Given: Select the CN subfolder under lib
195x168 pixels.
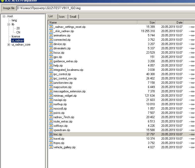Looking at the screenshot, I should pos(18,32).
